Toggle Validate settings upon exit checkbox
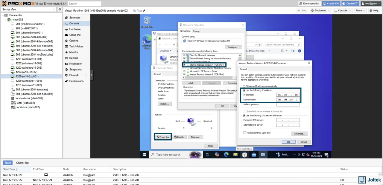The image size is (383, 185). click(245, 133)
